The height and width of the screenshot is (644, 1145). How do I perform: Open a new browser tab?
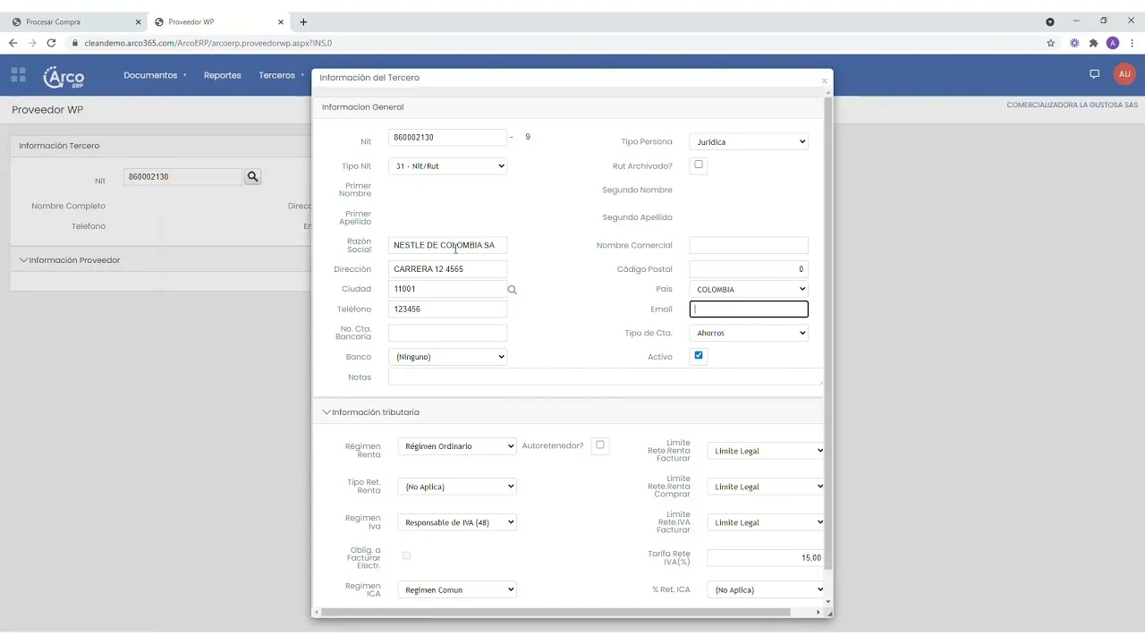pyautogui.click(x=303, y=21)
